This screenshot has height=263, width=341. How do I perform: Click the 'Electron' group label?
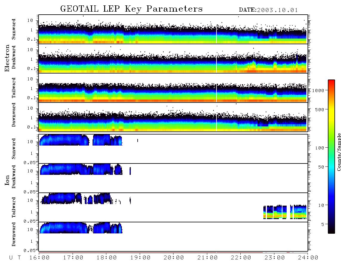pyautogui.click(x=7, y=58)
